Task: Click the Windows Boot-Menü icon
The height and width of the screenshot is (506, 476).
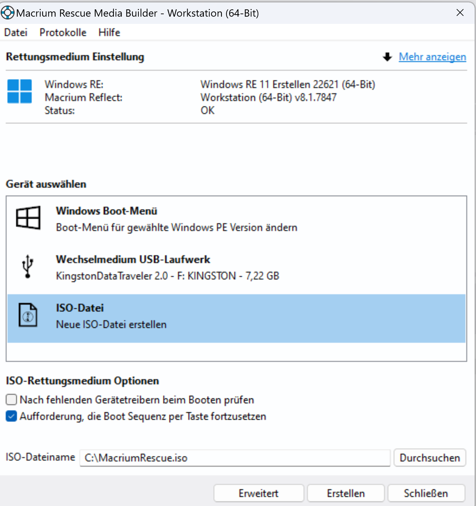Action: click(28, 218)
